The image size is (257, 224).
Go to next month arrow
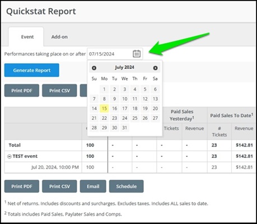[x=155, y=68]
